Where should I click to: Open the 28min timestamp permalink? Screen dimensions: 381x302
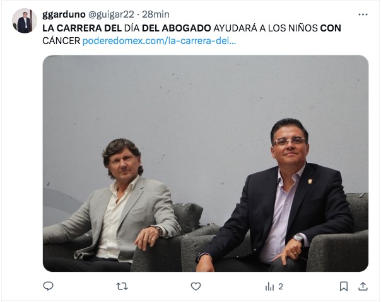coord(156,14)
